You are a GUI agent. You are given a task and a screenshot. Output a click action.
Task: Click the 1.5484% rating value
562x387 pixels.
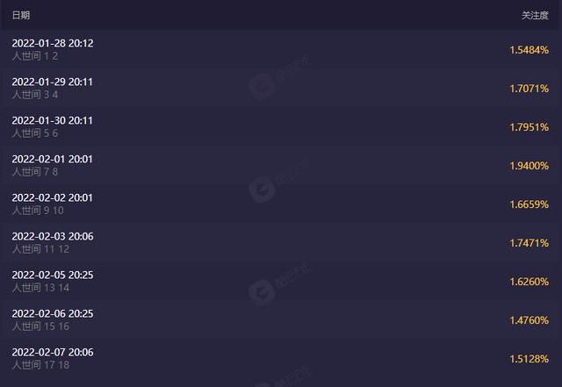pyautogui.click(x=529, y=50)
